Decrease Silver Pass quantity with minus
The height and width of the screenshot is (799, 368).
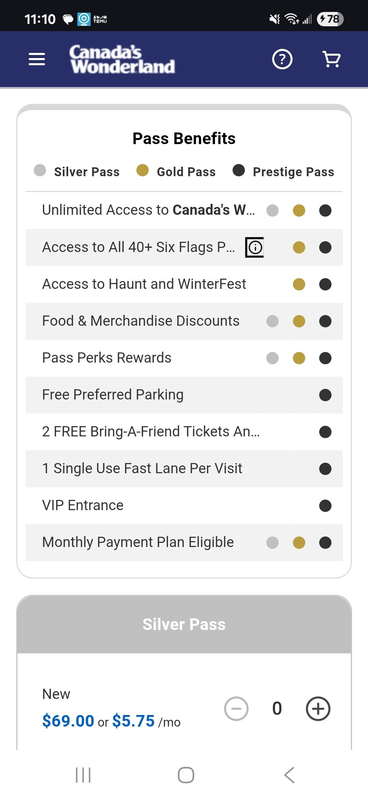point(236,709)
